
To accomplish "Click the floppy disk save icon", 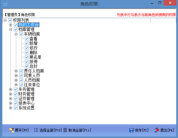I will pyautogui.click(x=131, y=130).
